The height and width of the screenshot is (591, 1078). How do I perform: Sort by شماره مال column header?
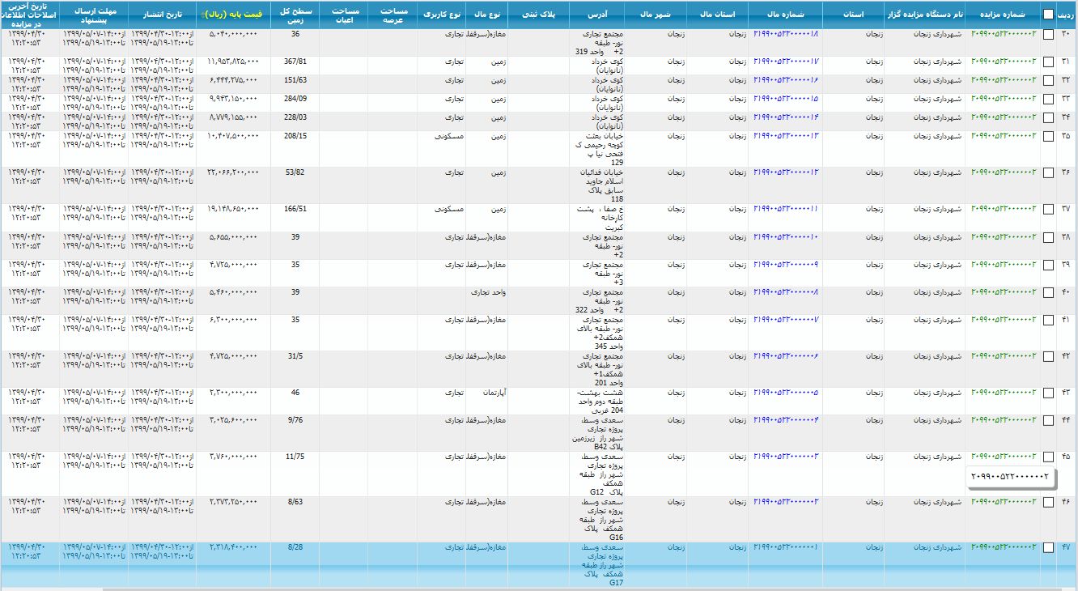pyautogui.click(x=785, y=15)
